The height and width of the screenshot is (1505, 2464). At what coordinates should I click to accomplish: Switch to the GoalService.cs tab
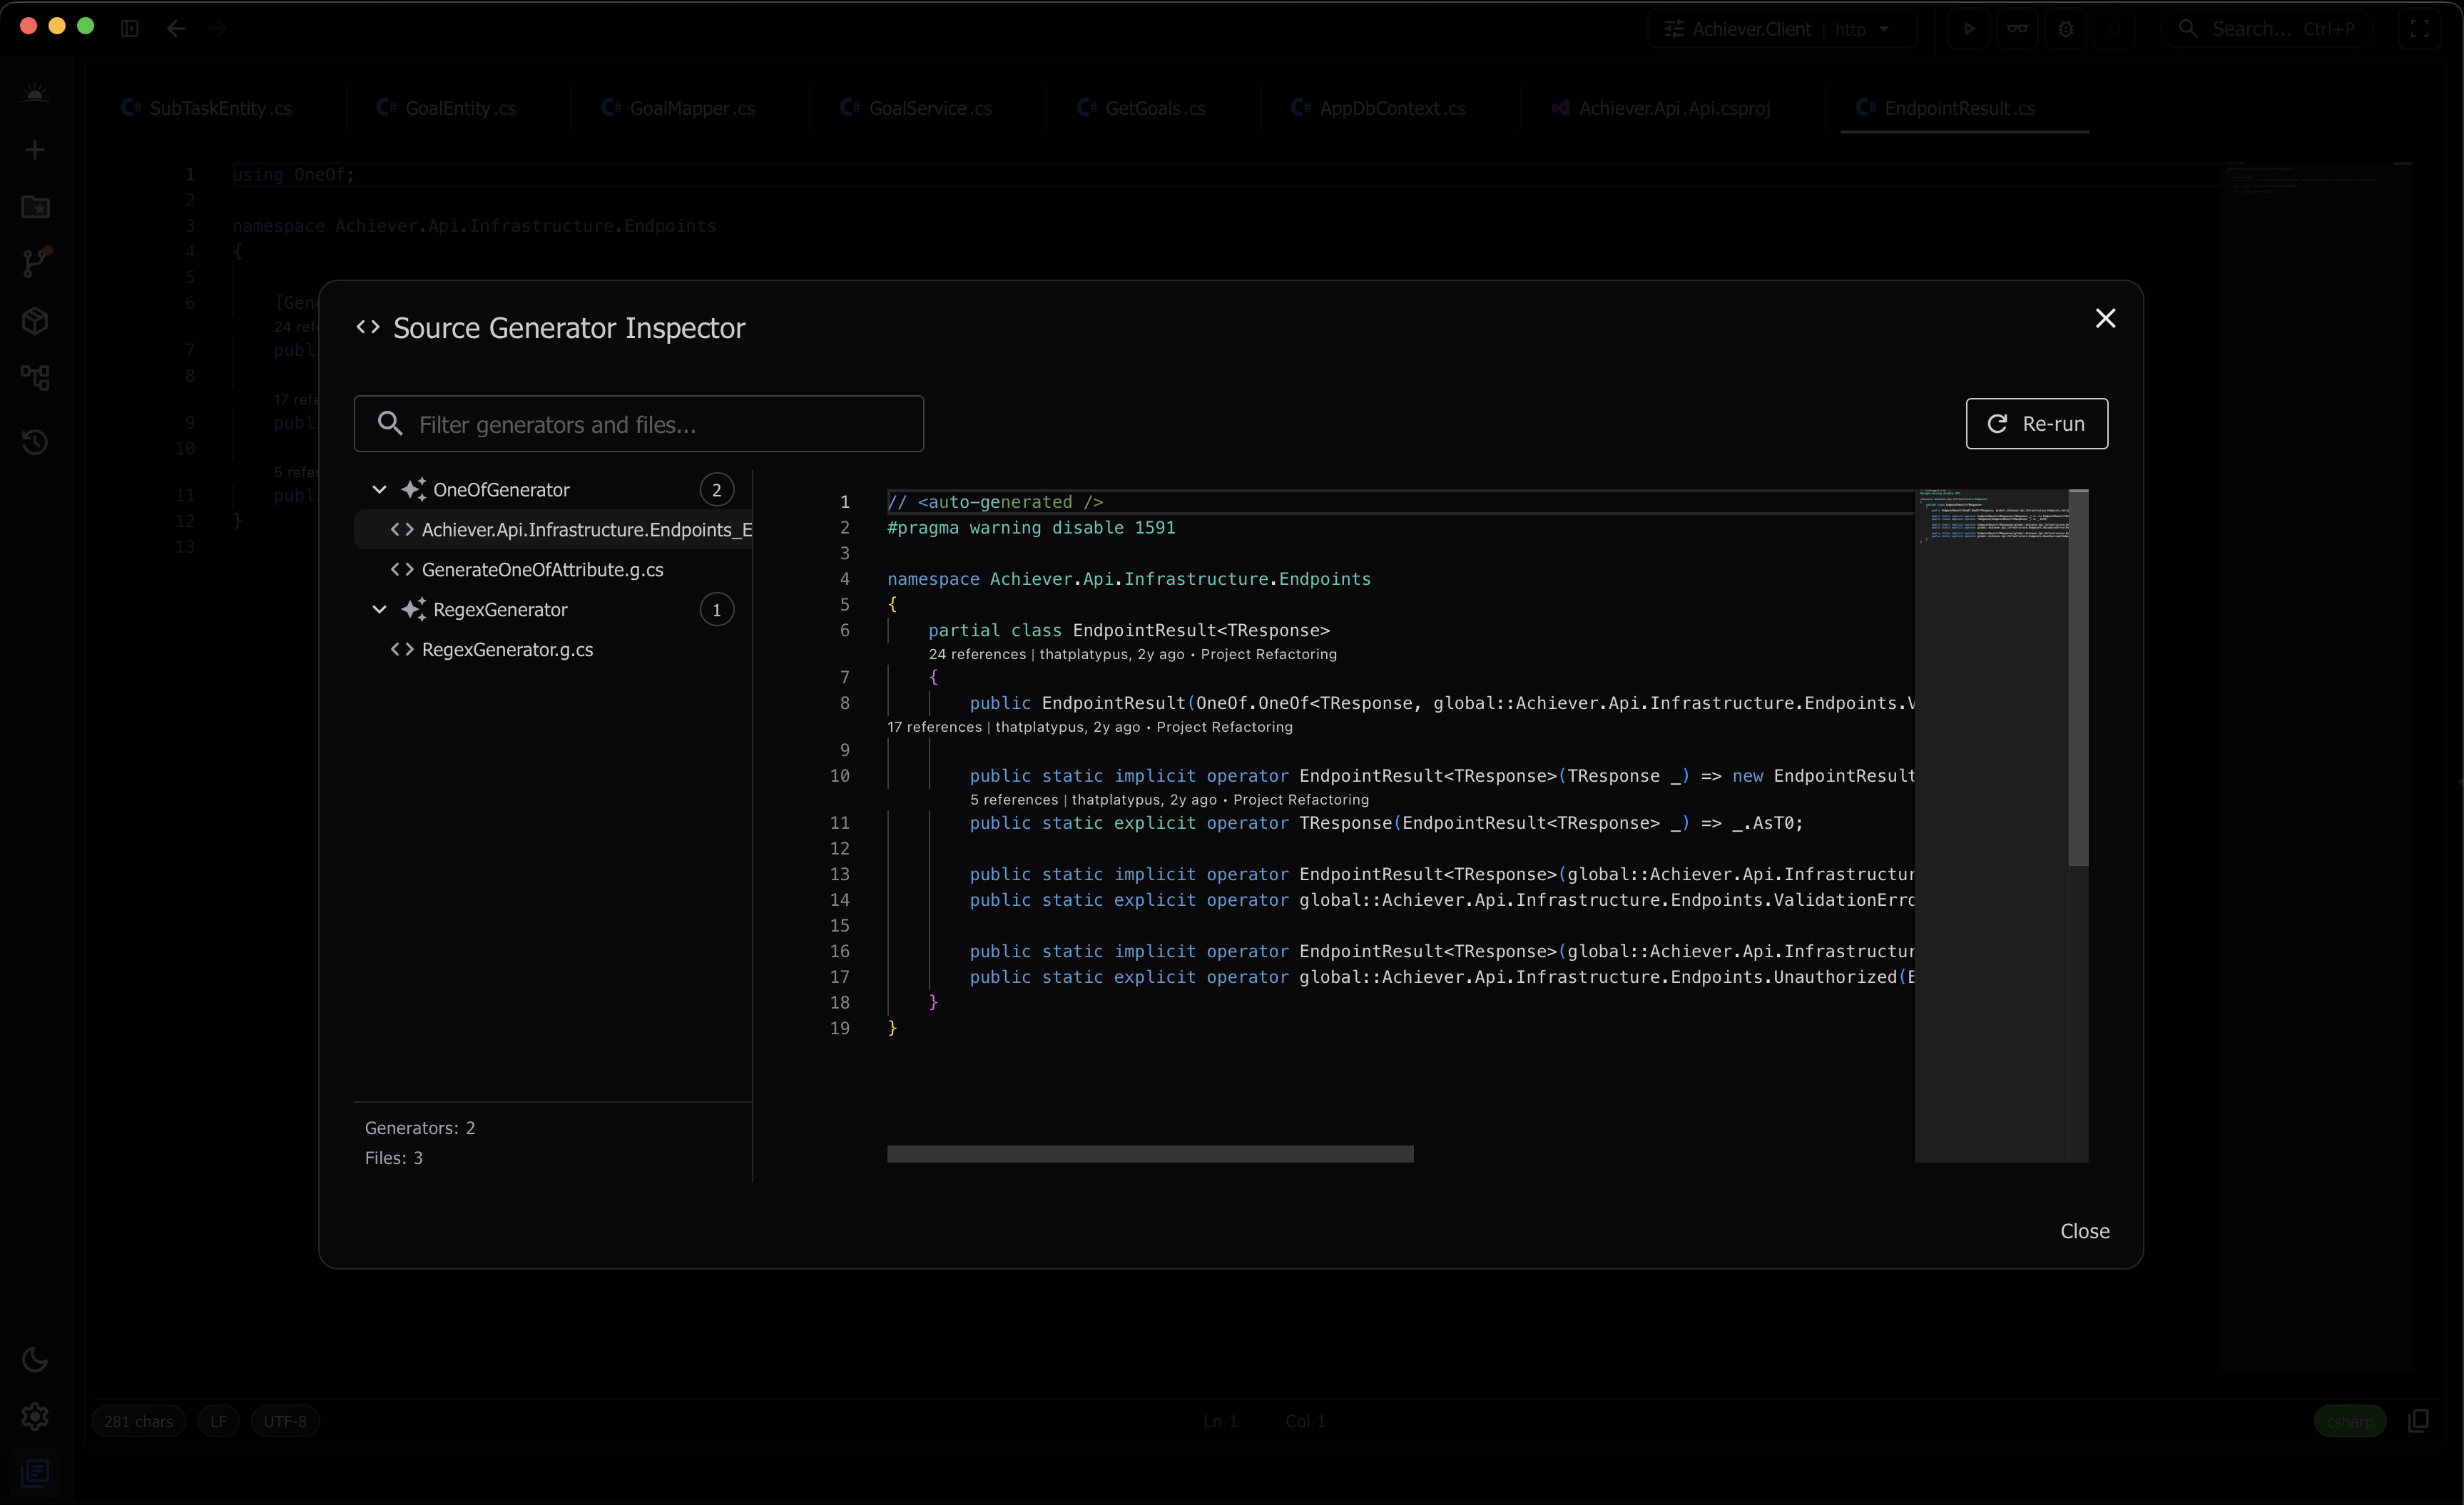click(x=917, y=108)
